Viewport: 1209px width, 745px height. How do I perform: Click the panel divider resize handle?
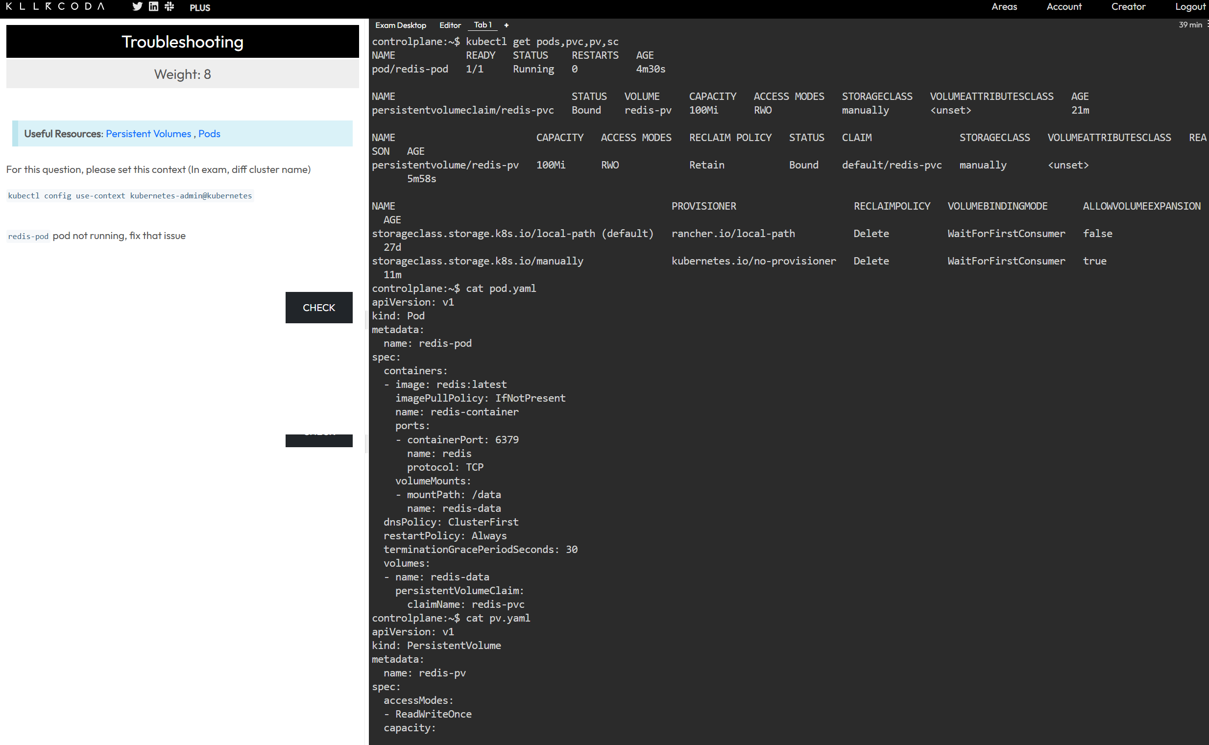(366, 320)
